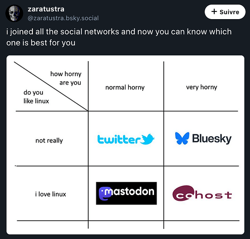Click the post text about social networks

pyautogui.click(x=119, y=37)
